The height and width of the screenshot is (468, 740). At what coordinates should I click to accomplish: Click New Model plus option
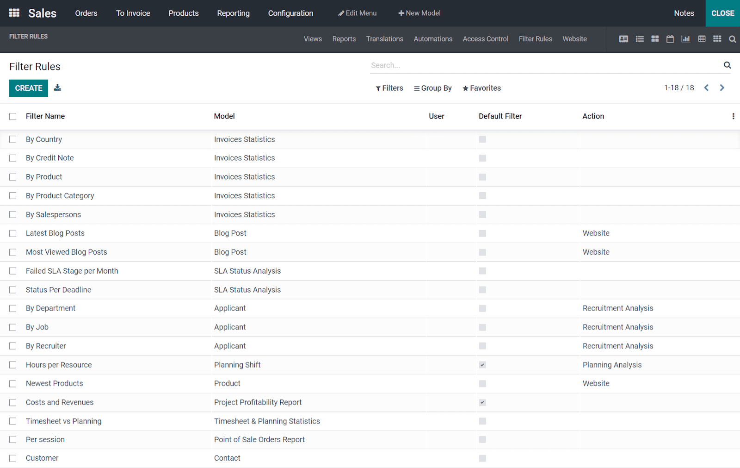419,13
